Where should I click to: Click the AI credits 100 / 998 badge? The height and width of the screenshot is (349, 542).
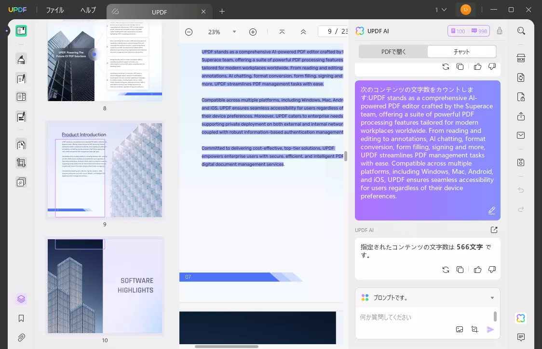point(469,31)
